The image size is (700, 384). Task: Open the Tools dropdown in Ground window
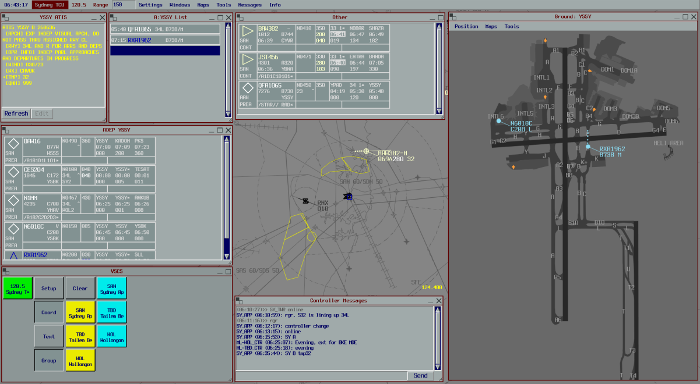(512, 26)
